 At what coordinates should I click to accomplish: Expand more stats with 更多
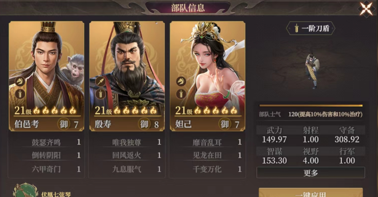click(311, 173)
